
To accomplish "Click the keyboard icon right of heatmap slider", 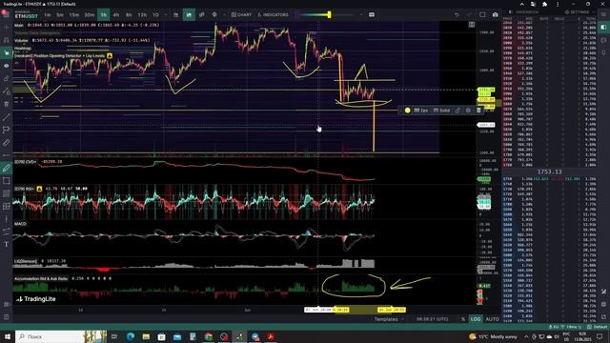I will click(372, 15).
